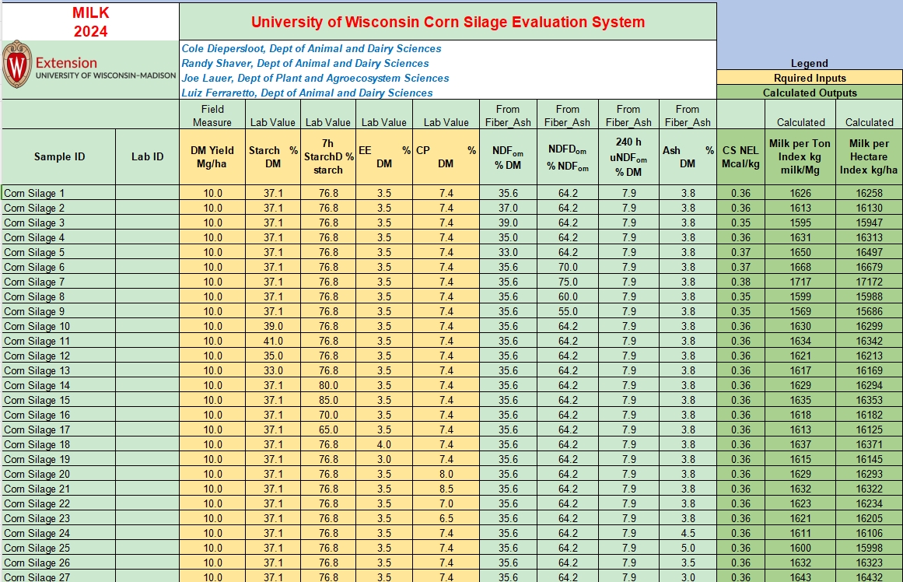Select the Ash % DM column header
Image resolution: width=903 pixels, height=582 pixels.
[x=688, y=156]
